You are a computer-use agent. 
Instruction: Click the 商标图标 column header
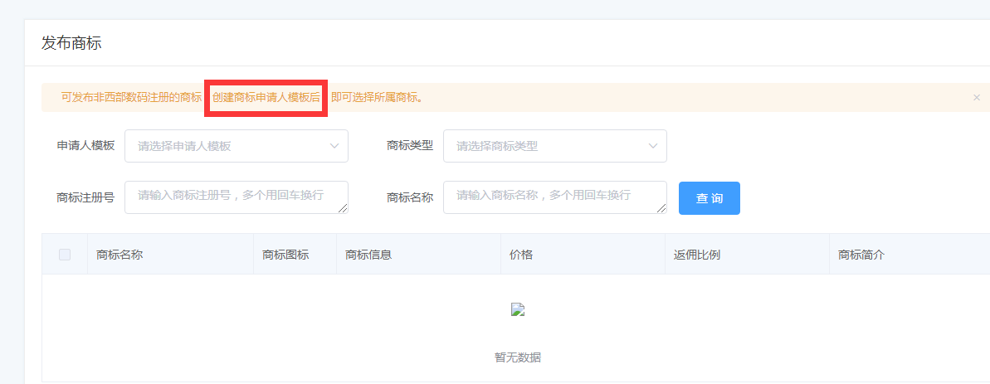click(x=285, y=255)
